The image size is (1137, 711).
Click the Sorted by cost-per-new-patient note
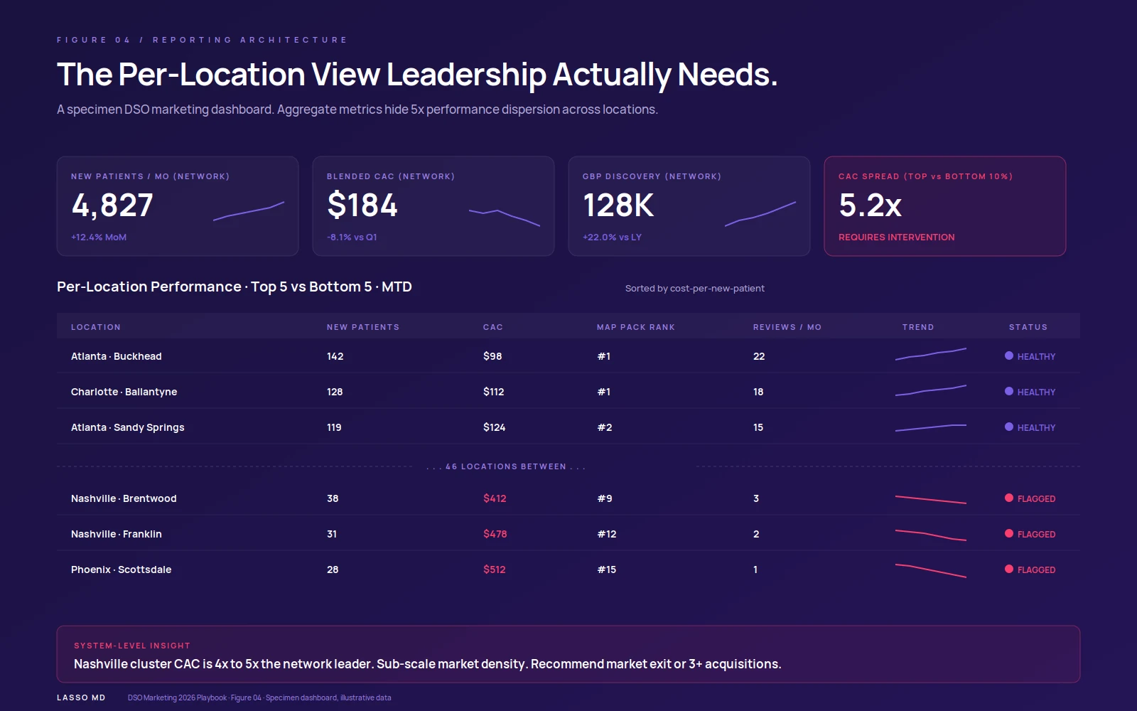695,288
